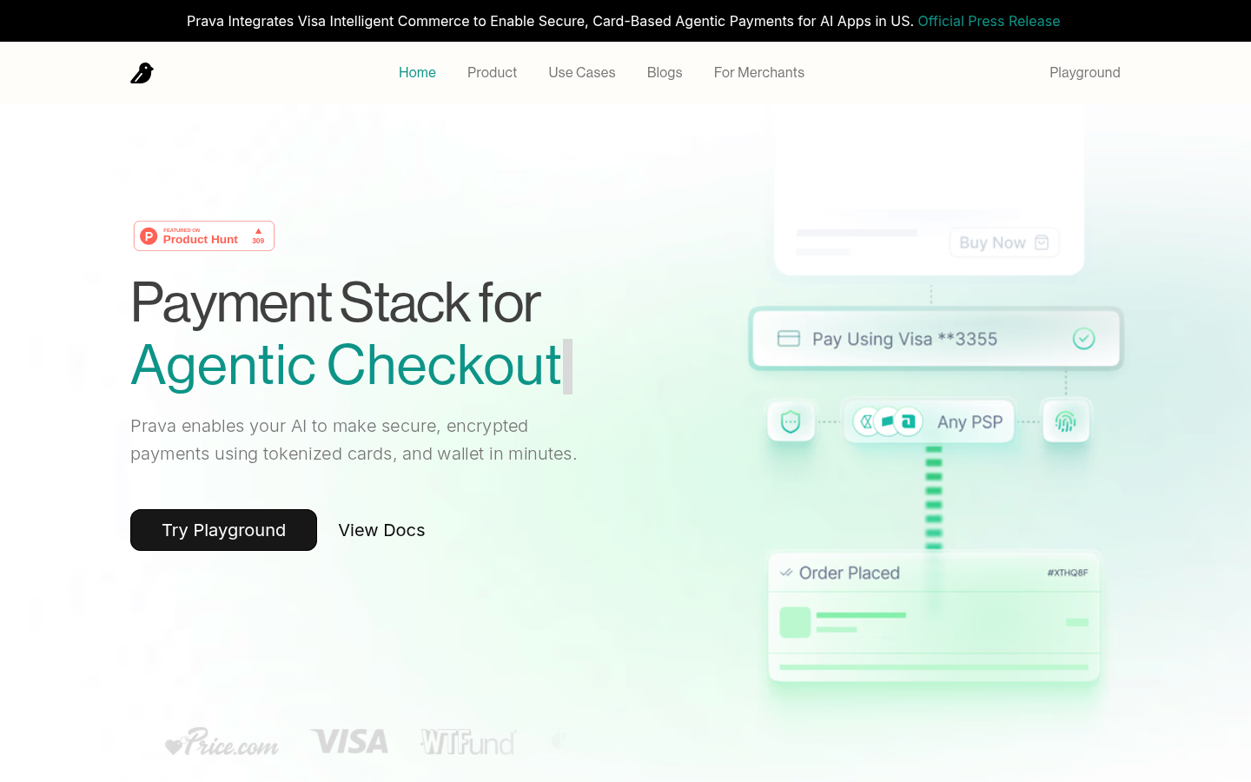Screen dimensions: 1251x782
Task: Open the Blogs nav link
Action: [x=665, y=72]
